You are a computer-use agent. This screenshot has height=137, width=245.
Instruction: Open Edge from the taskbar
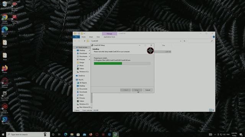65,134
